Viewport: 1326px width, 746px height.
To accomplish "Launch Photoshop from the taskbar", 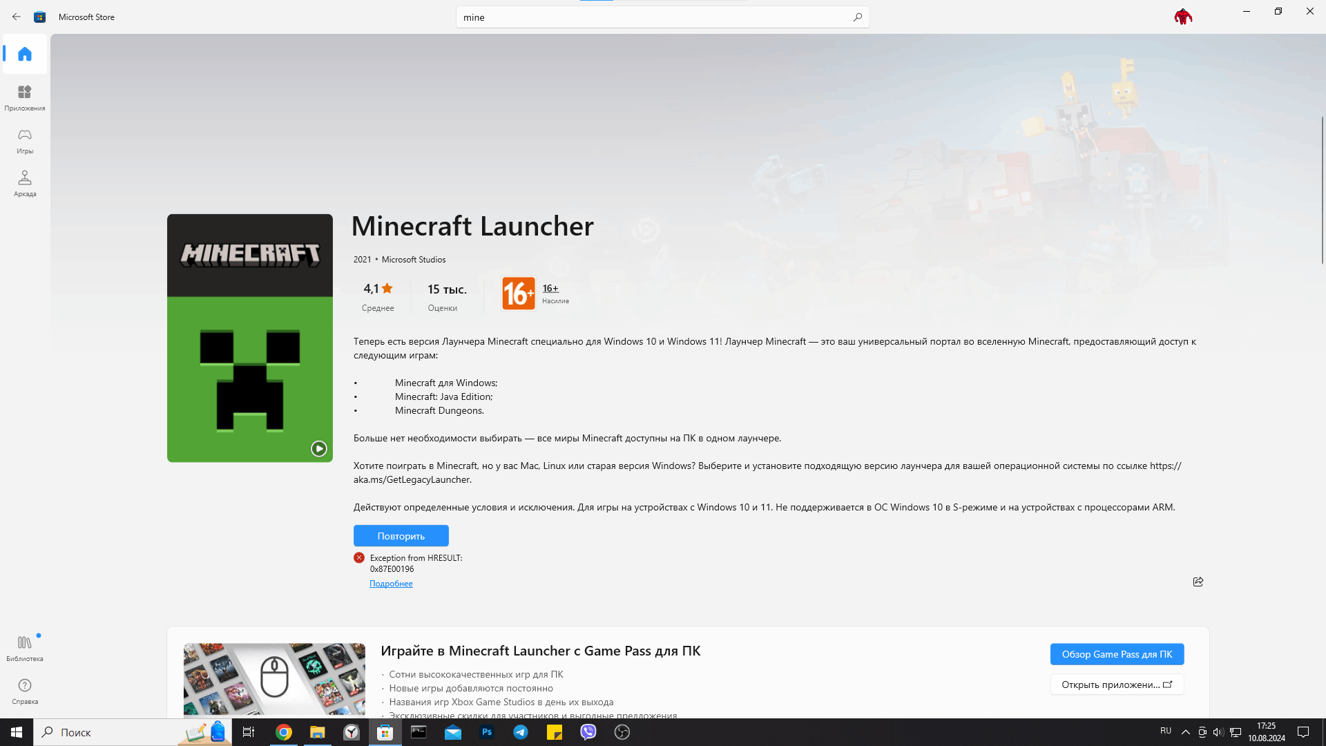I will 487,732.
